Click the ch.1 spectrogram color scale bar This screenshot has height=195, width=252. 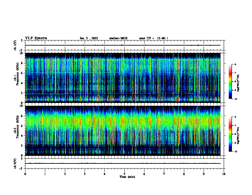coord(230,82)
